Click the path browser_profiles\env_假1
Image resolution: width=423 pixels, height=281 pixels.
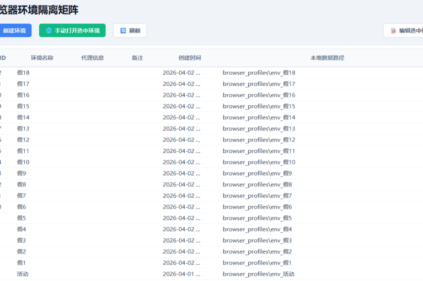point(257,263)
